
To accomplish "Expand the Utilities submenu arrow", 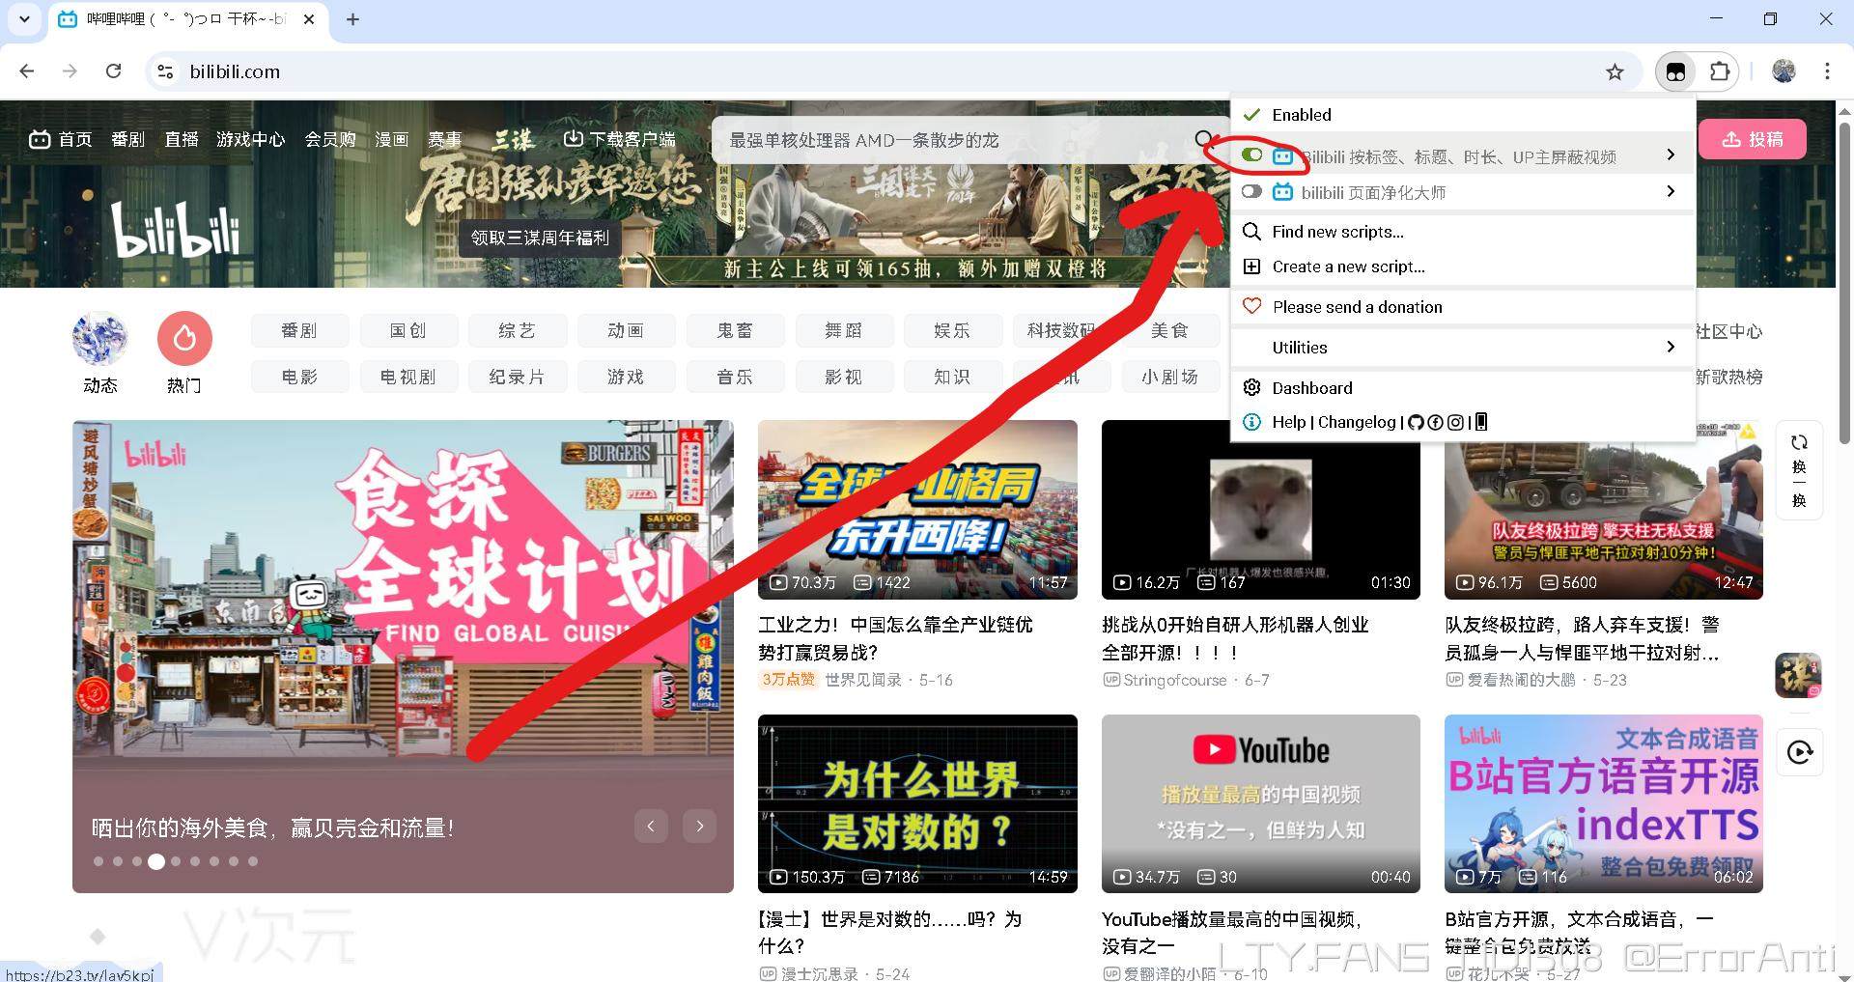I will 1671,347.
